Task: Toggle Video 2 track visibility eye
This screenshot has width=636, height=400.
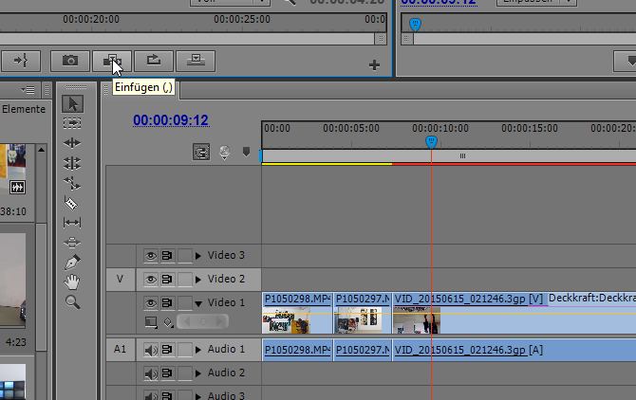Action: click(151, 279)
